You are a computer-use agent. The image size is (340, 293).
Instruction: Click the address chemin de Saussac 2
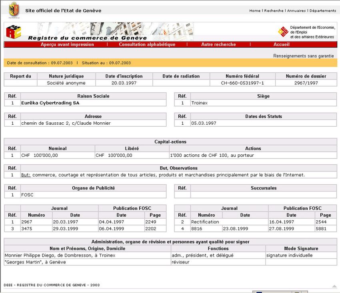(66, 123)
